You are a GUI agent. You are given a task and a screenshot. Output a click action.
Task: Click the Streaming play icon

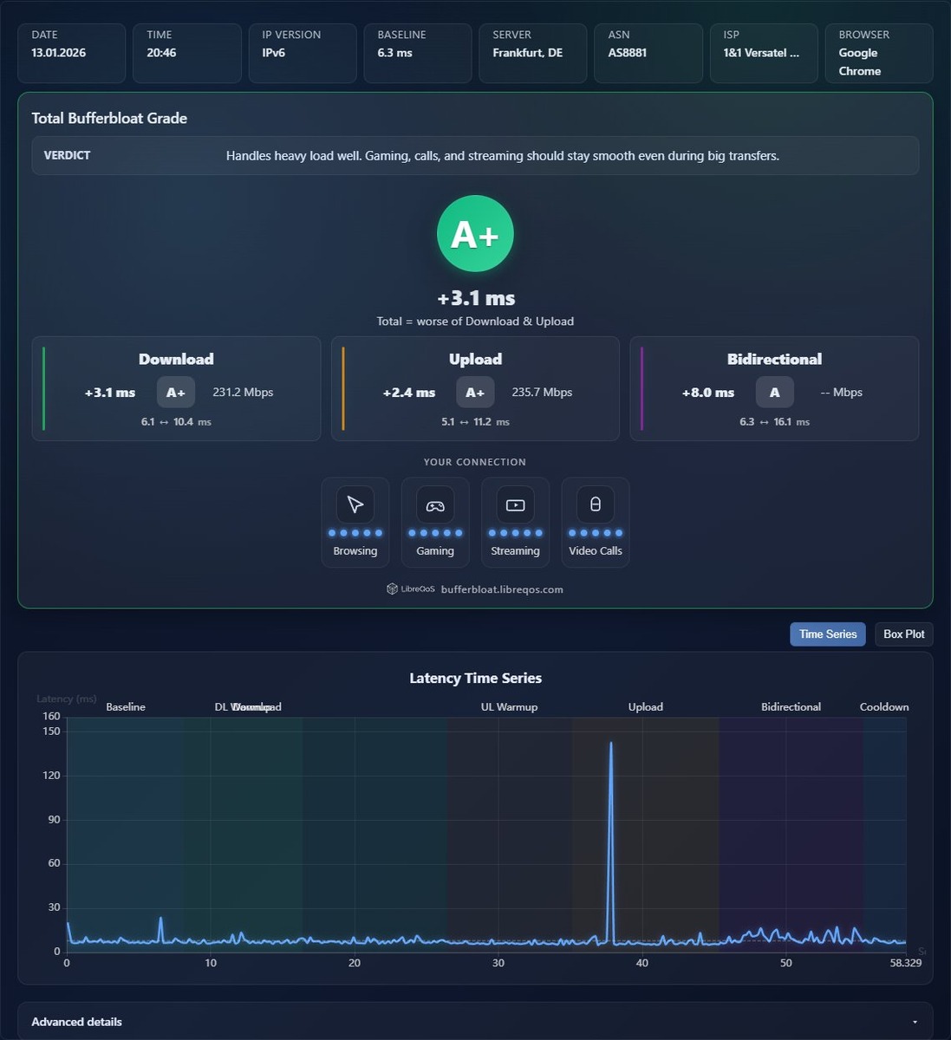point(515,504)
